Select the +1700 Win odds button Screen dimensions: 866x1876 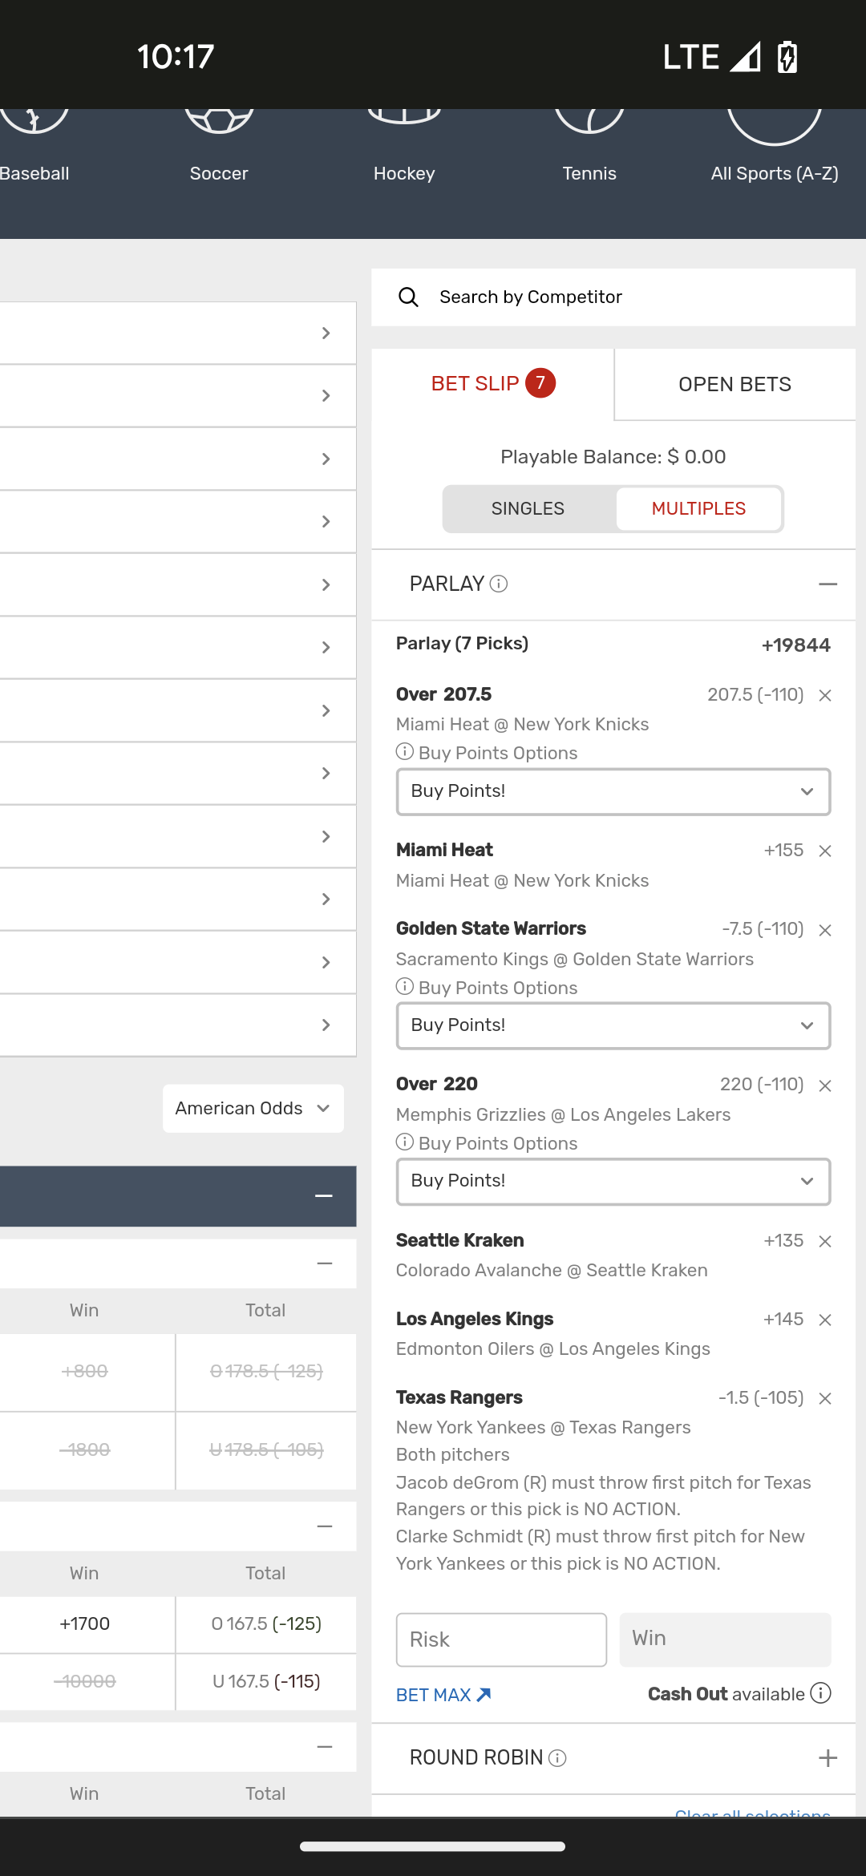[85, 1624]
